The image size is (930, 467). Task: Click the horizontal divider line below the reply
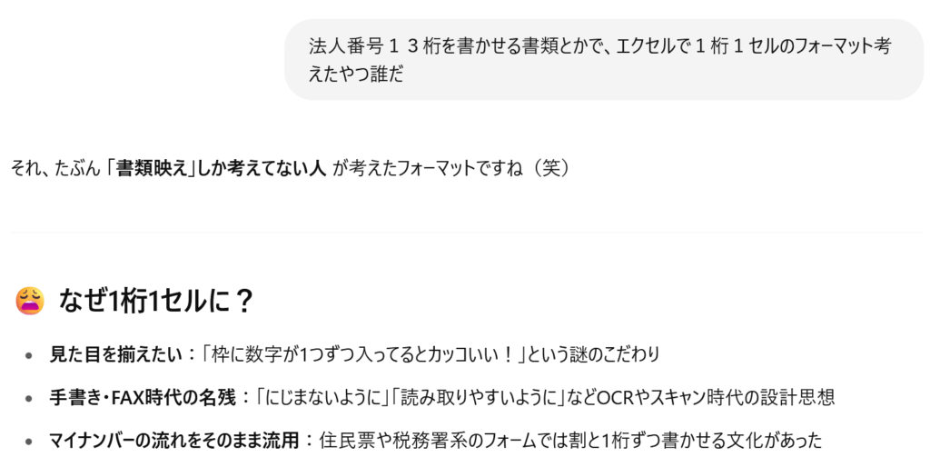(466, 233)
